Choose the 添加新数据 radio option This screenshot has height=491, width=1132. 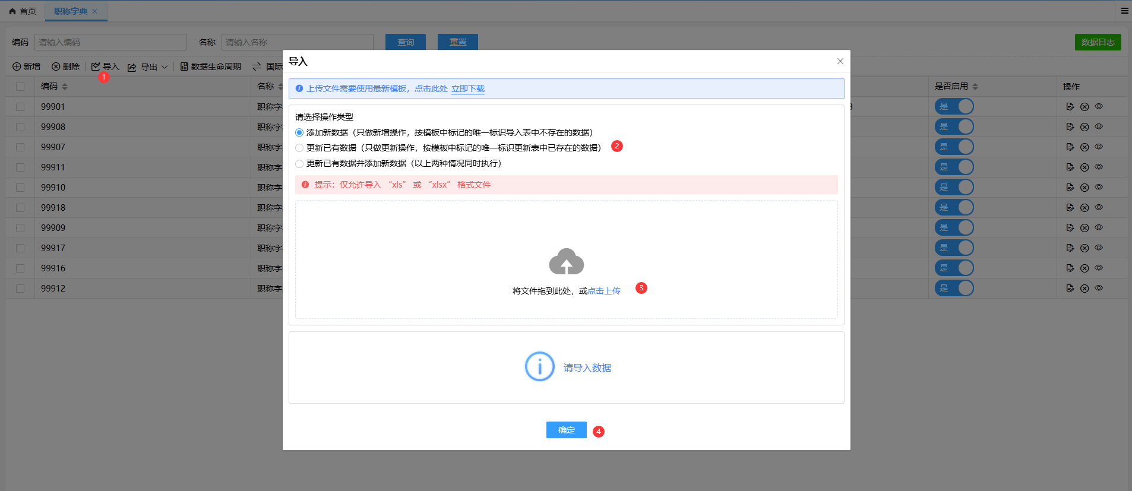(299, 132)
